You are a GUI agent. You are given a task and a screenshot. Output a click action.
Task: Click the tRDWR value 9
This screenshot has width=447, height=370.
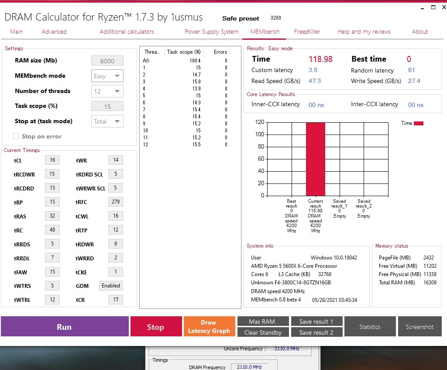[115, 244]
